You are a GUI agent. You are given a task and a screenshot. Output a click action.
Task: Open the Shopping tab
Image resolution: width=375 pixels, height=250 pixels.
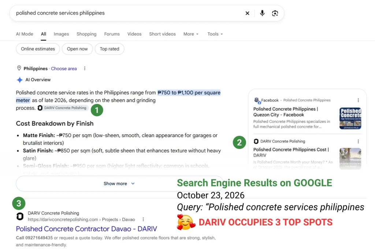86,34
